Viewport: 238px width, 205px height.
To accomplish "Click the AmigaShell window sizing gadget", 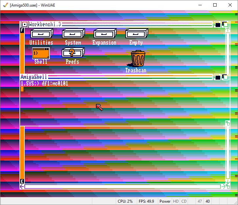I will point(227,123).
